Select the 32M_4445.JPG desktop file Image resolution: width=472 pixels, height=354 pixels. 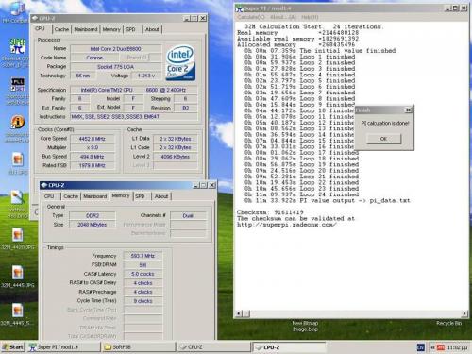(18, 277)
